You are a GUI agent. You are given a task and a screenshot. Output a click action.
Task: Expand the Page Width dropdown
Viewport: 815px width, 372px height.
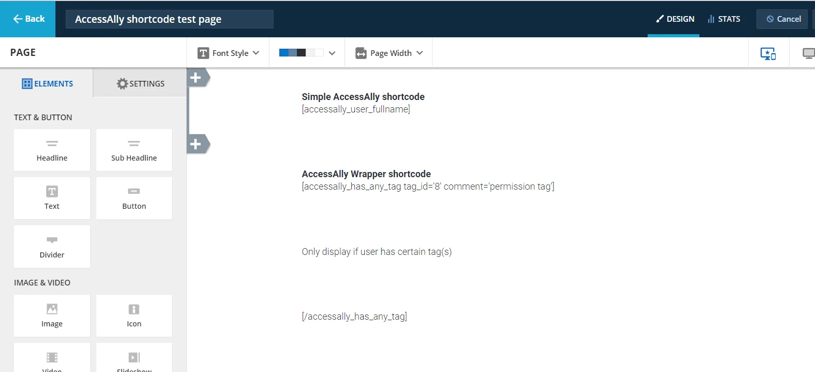tap(388, 52)
